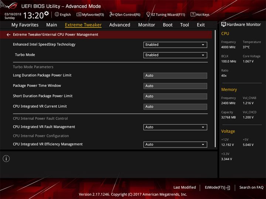The image size is (266, 199).
Task: Open Qfan Control(F6) fan icon
Action: [x=112, y=14]
